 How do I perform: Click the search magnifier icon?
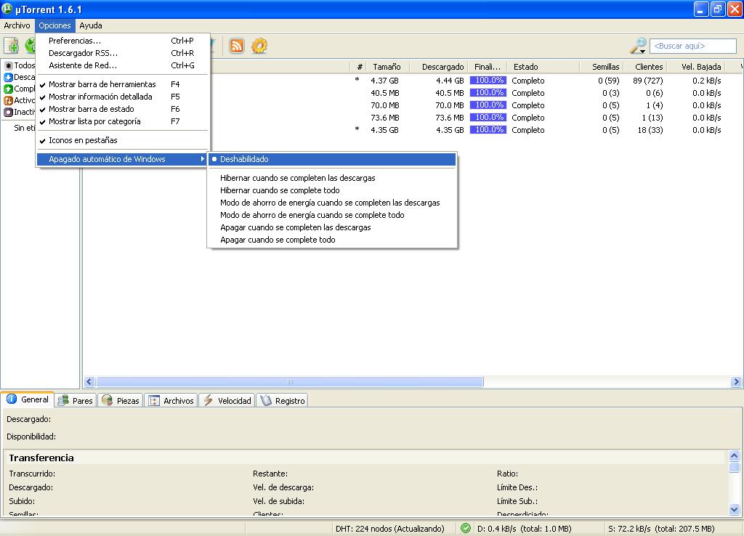[636, 45]
